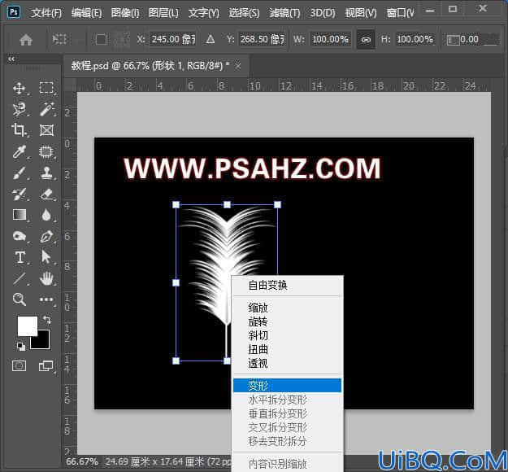Toggle the reference point checkbox
The image size is (508, 472).
(x=101, y=40)
